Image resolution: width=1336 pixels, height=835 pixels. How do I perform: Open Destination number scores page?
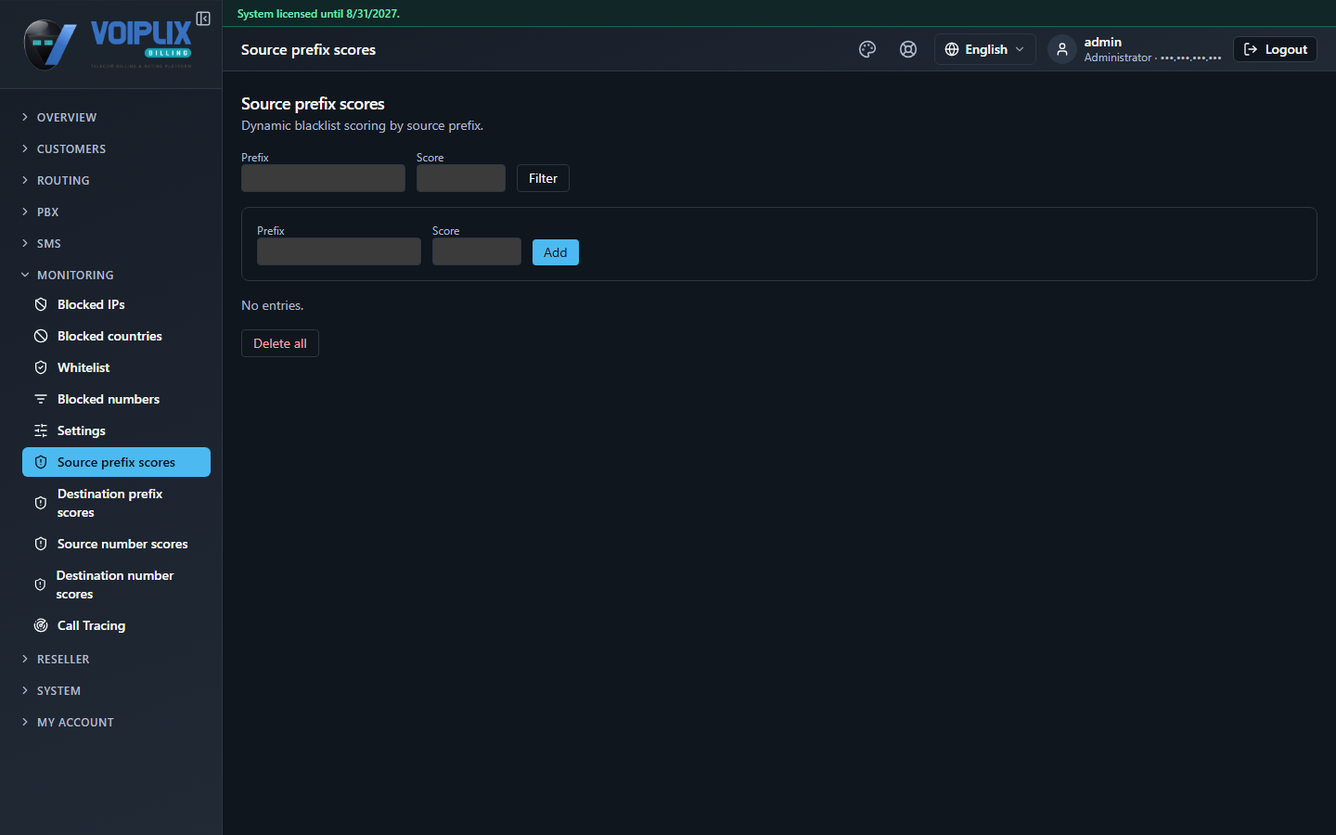pyautogui.click(x=116, y=584)
